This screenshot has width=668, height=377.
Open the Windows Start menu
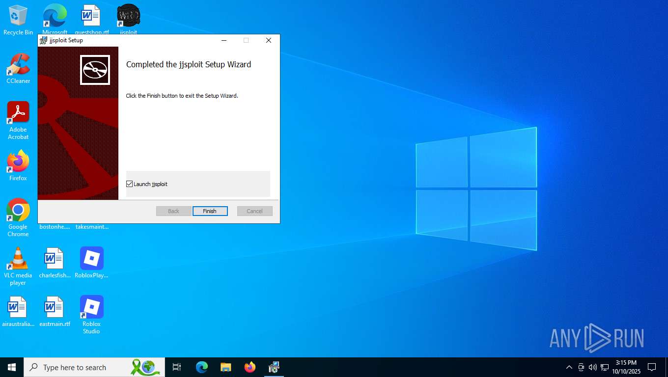pyautogui.click(x=12, y=367)
